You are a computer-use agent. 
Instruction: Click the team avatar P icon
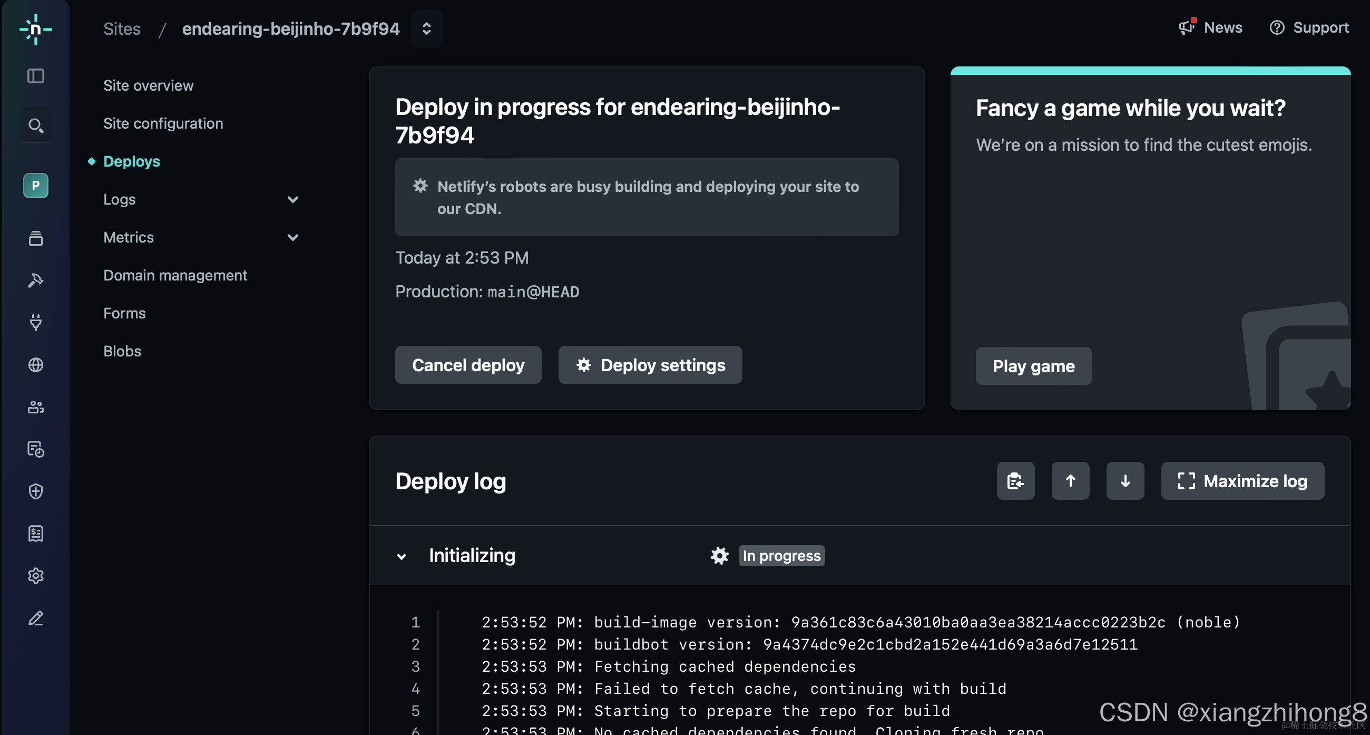pos(36,185)
